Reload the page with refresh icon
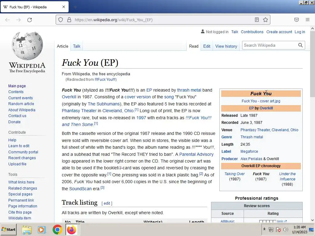 pos(30,20)
